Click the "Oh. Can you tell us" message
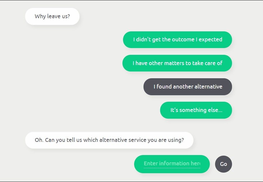263x182 pixels. [109, 140]
